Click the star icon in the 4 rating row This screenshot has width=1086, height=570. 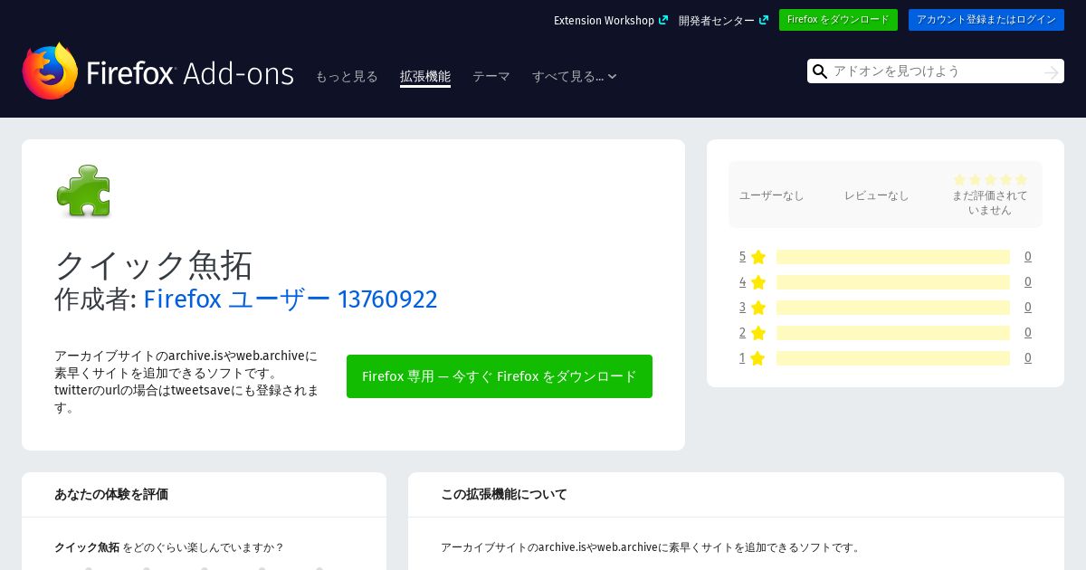coord(758,282)
